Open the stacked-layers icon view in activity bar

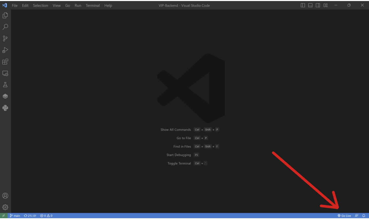click(5, 96)
